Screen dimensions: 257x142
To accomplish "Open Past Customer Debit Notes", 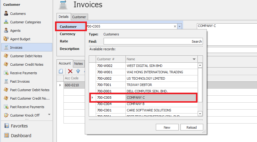I will 29,90.
